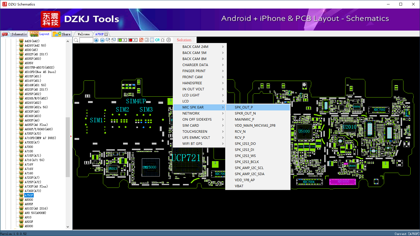
Task: Open LCD LIGHT submenu
Action: 200,95
